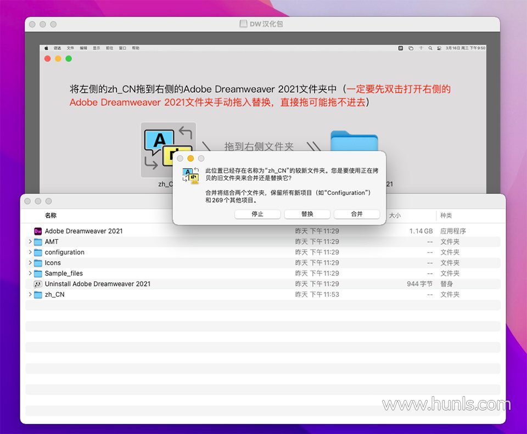Open Spotlight search magnifier in the menu bar
Screen dimensions: 527x434
click(x=430, y=48)
